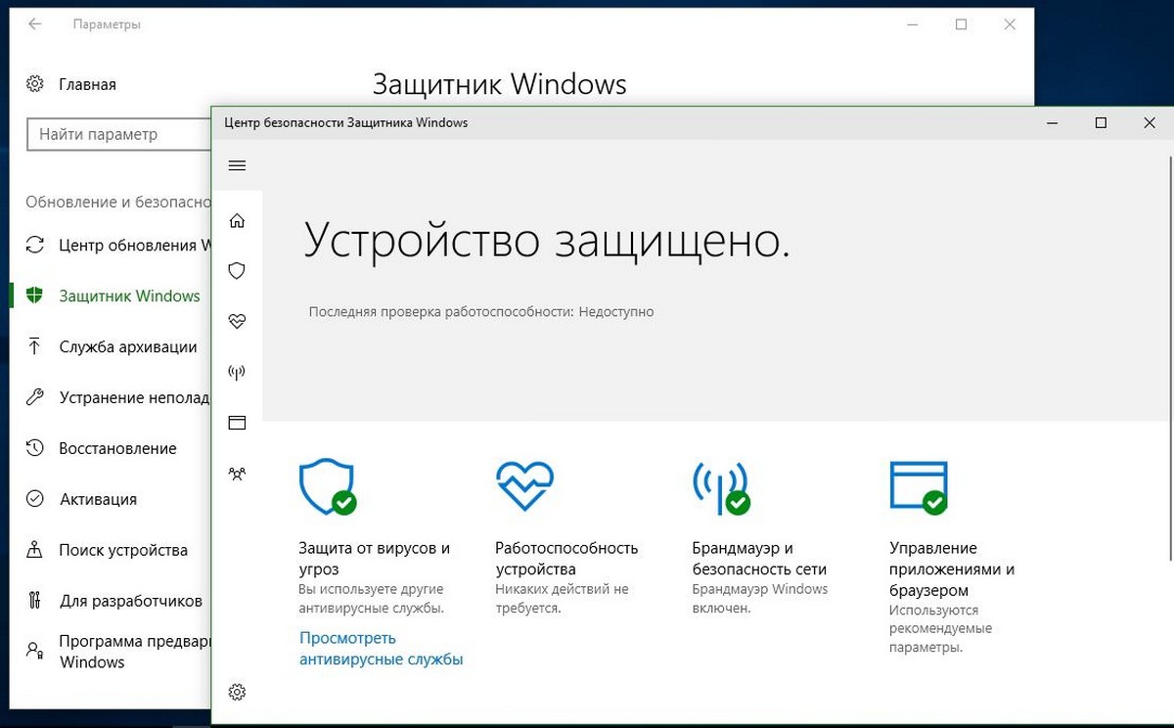The width and height of the screenshot is (1174, 728).
Task: Select Программа предварительной оценки Windows entry
Action: point(135,652)
